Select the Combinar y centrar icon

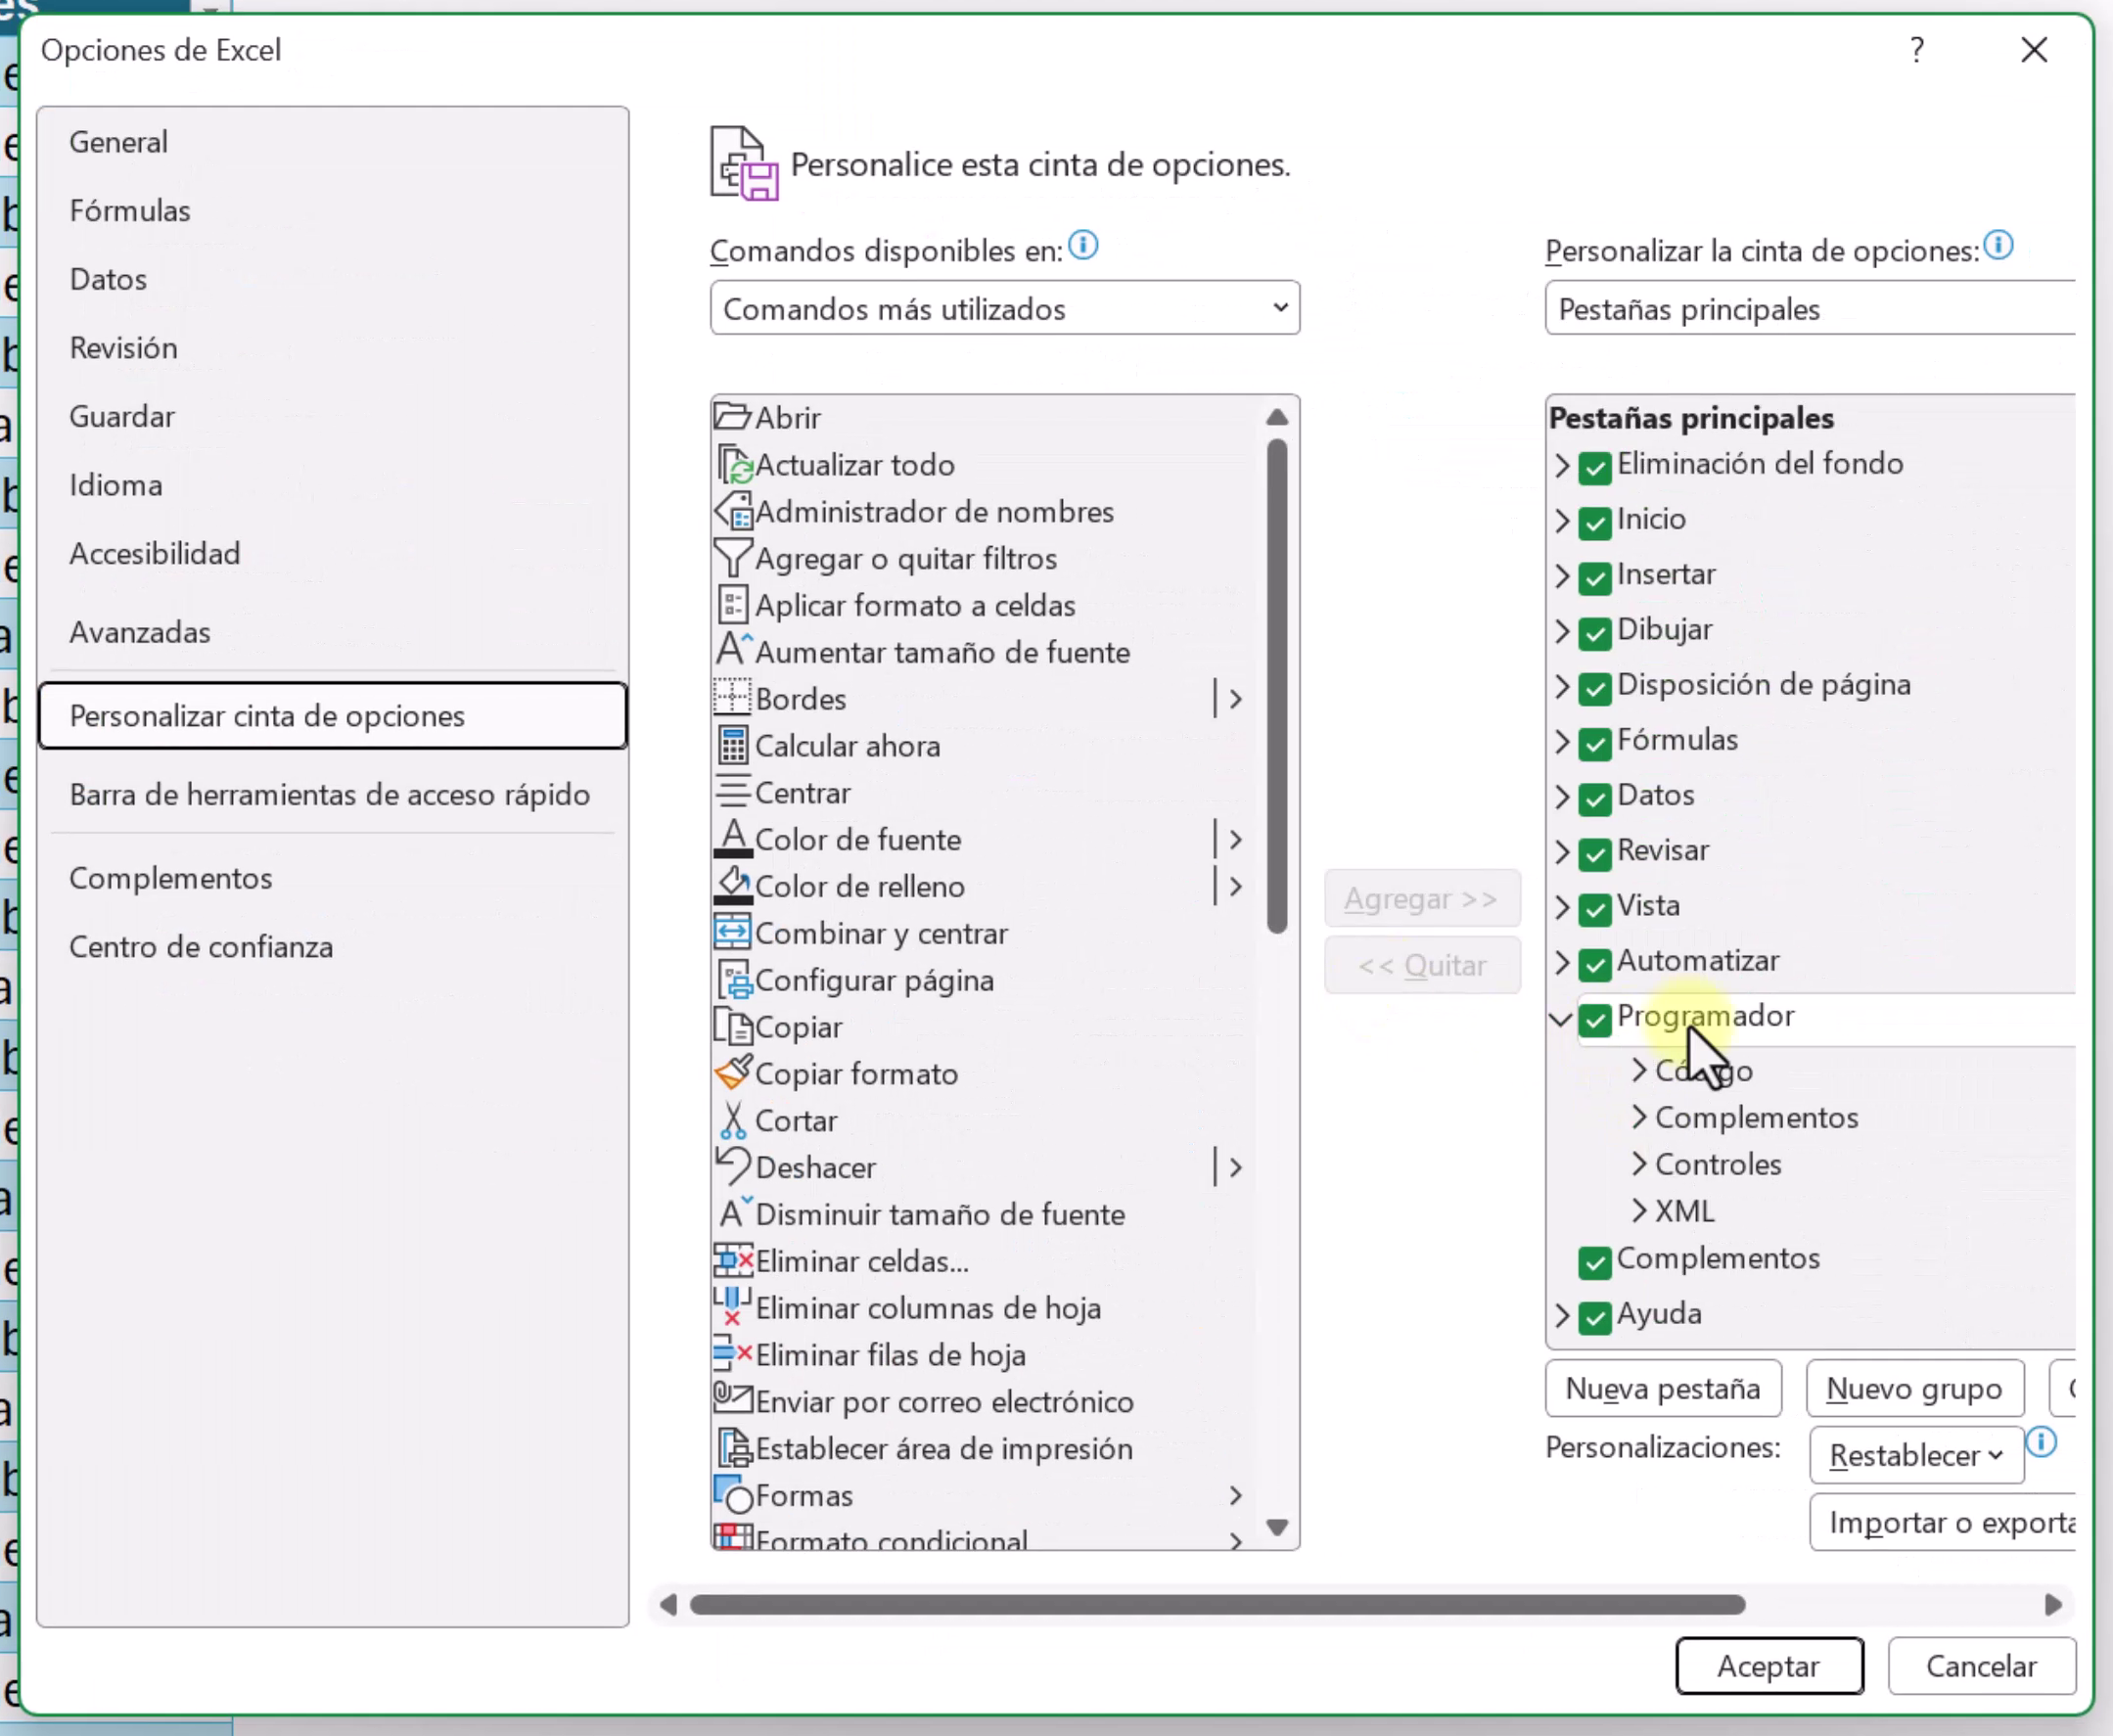[x=734, y=932]
